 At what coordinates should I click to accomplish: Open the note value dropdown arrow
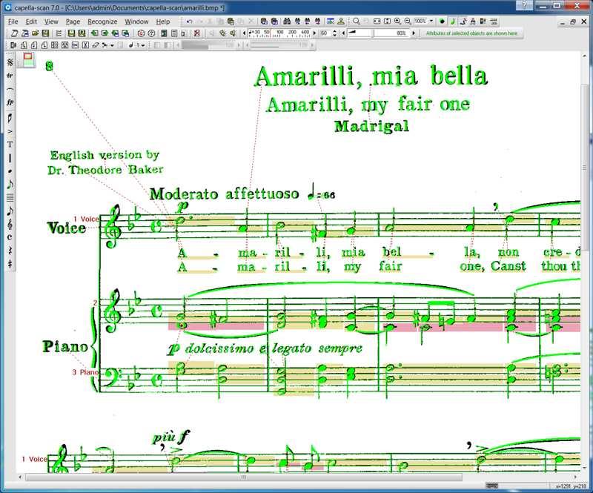click(x=143, y=45)
